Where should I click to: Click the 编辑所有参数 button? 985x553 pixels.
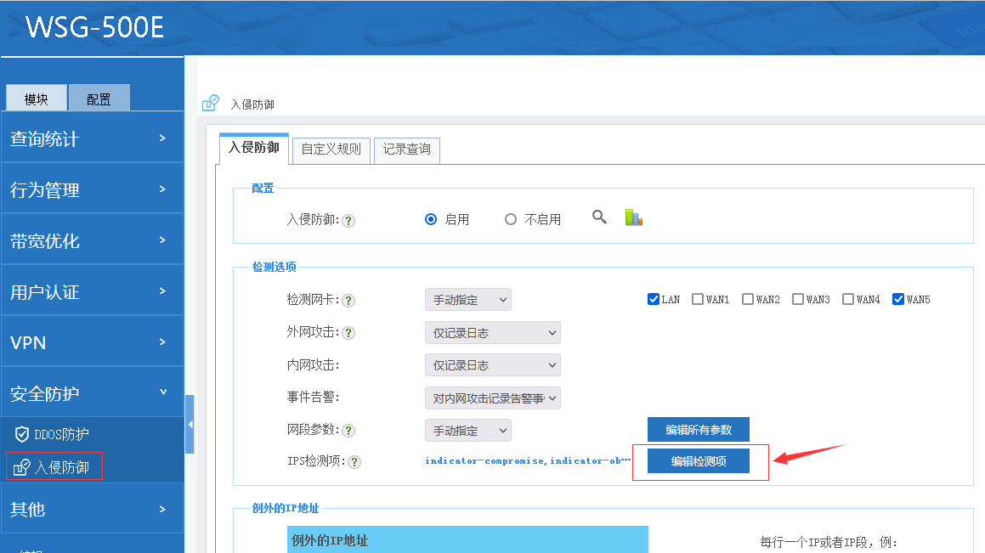[x=699, y=429]
